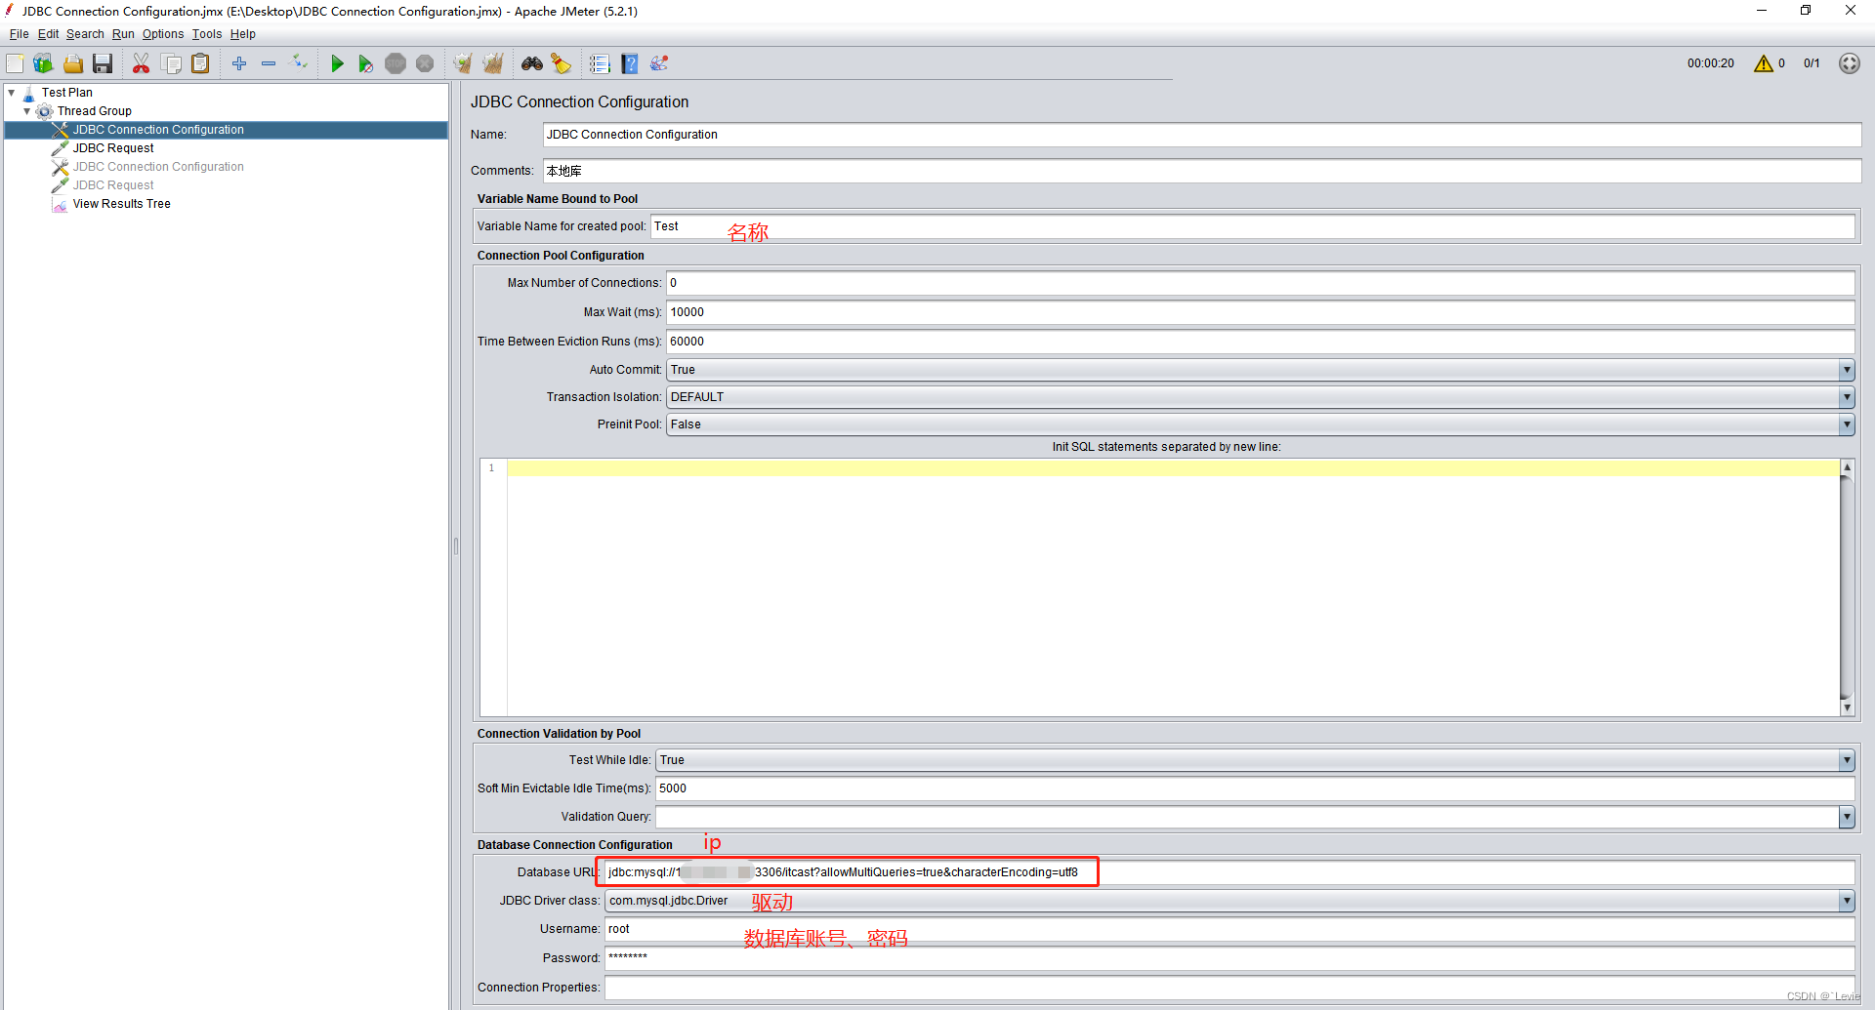Select View Results Tree node
1875x1010 pixels.
pyautogui.click(x=121, y=204)
